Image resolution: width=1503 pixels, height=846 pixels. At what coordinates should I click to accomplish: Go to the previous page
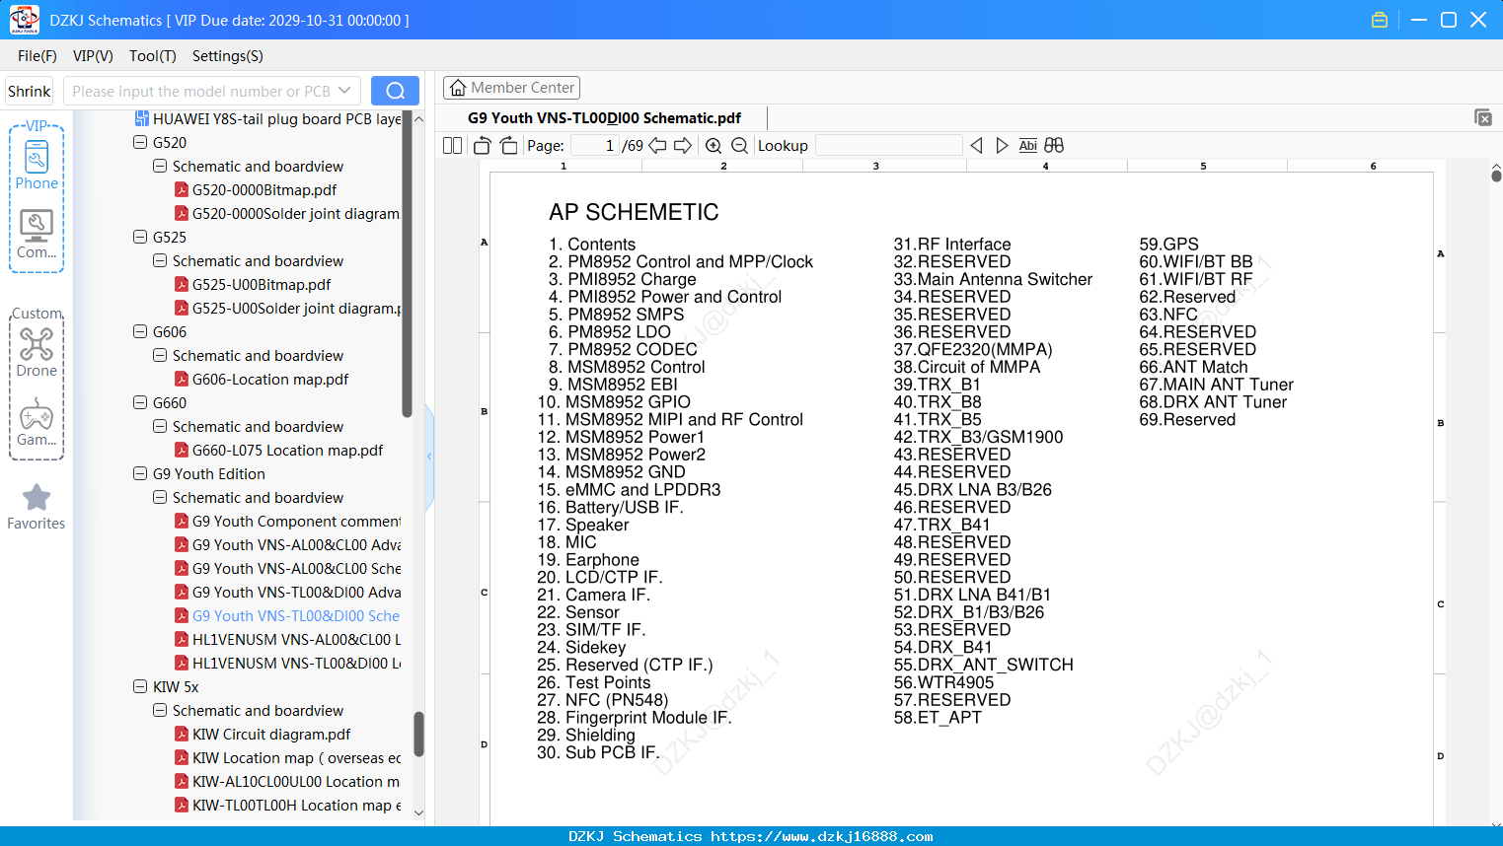point(657,146)
